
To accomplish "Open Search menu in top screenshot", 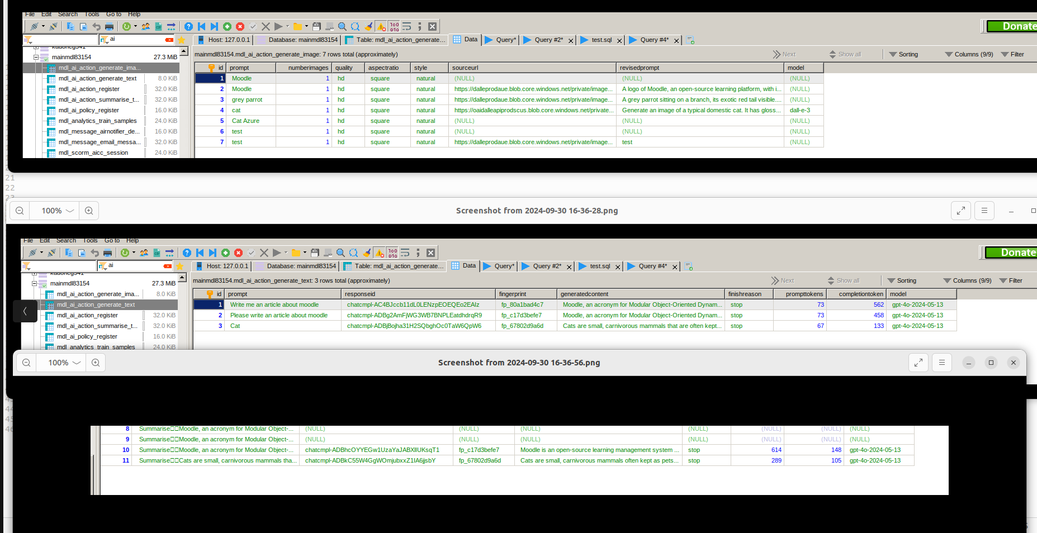I will click(x=68, y=15).
